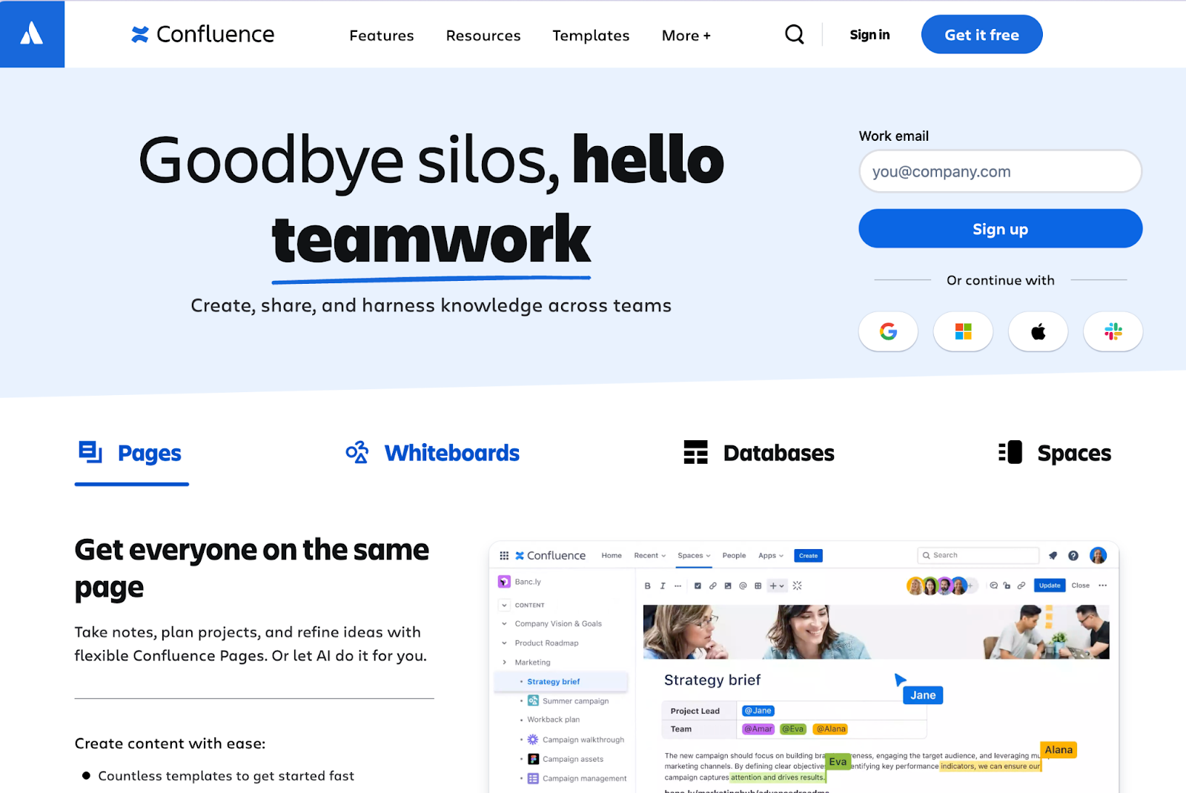Click the Sign in link
Screen dimensions: 1186x793
tap(869, 35)
